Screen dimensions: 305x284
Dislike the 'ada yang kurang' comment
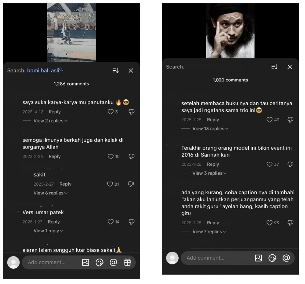coord(290,223)
